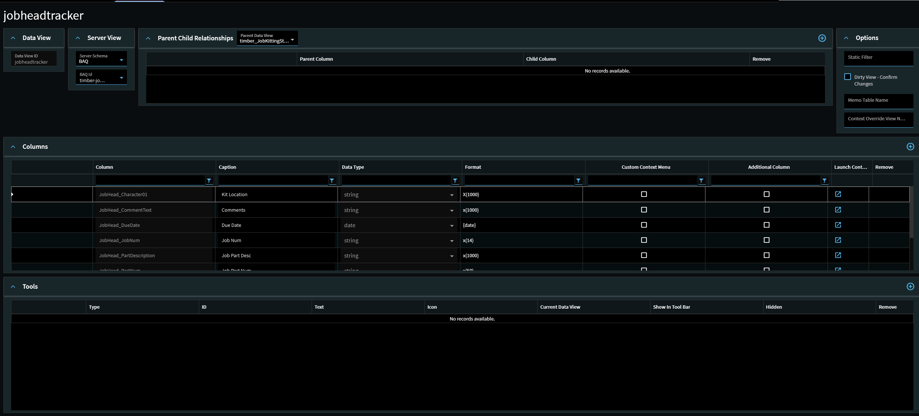
Task: Click the Static Filter input field
Action: click(x=878, y=58)
